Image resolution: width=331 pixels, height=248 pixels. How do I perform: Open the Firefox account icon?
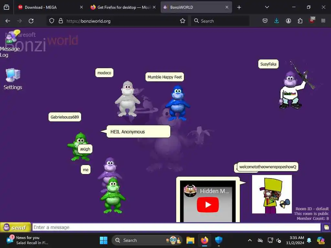point(288,21)
